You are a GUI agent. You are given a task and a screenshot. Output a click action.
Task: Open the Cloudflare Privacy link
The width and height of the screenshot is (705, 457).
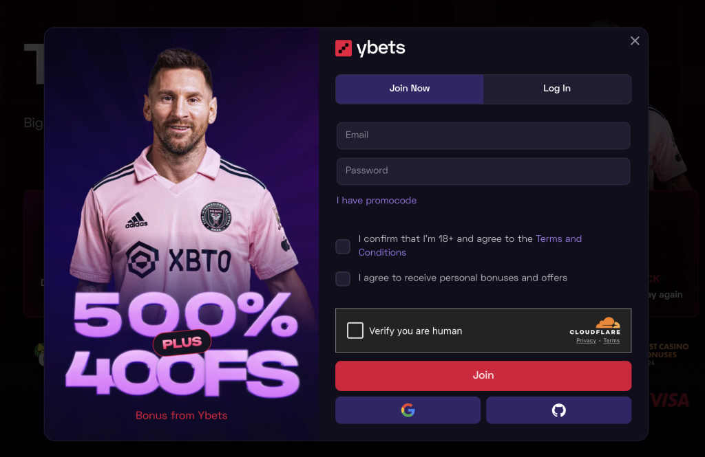pyautogui.click(x=586, y=341)
